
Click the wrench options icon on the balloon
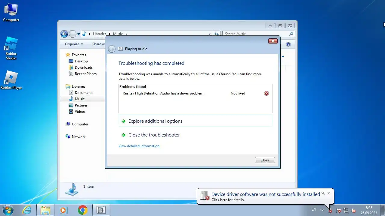pyautogui.click(x=323, y=193)
